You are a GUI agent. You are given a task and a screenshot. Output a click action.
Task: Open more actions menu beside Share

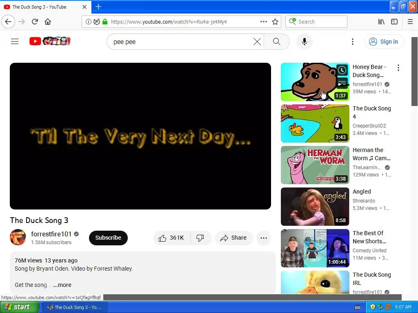coord(264,238)
